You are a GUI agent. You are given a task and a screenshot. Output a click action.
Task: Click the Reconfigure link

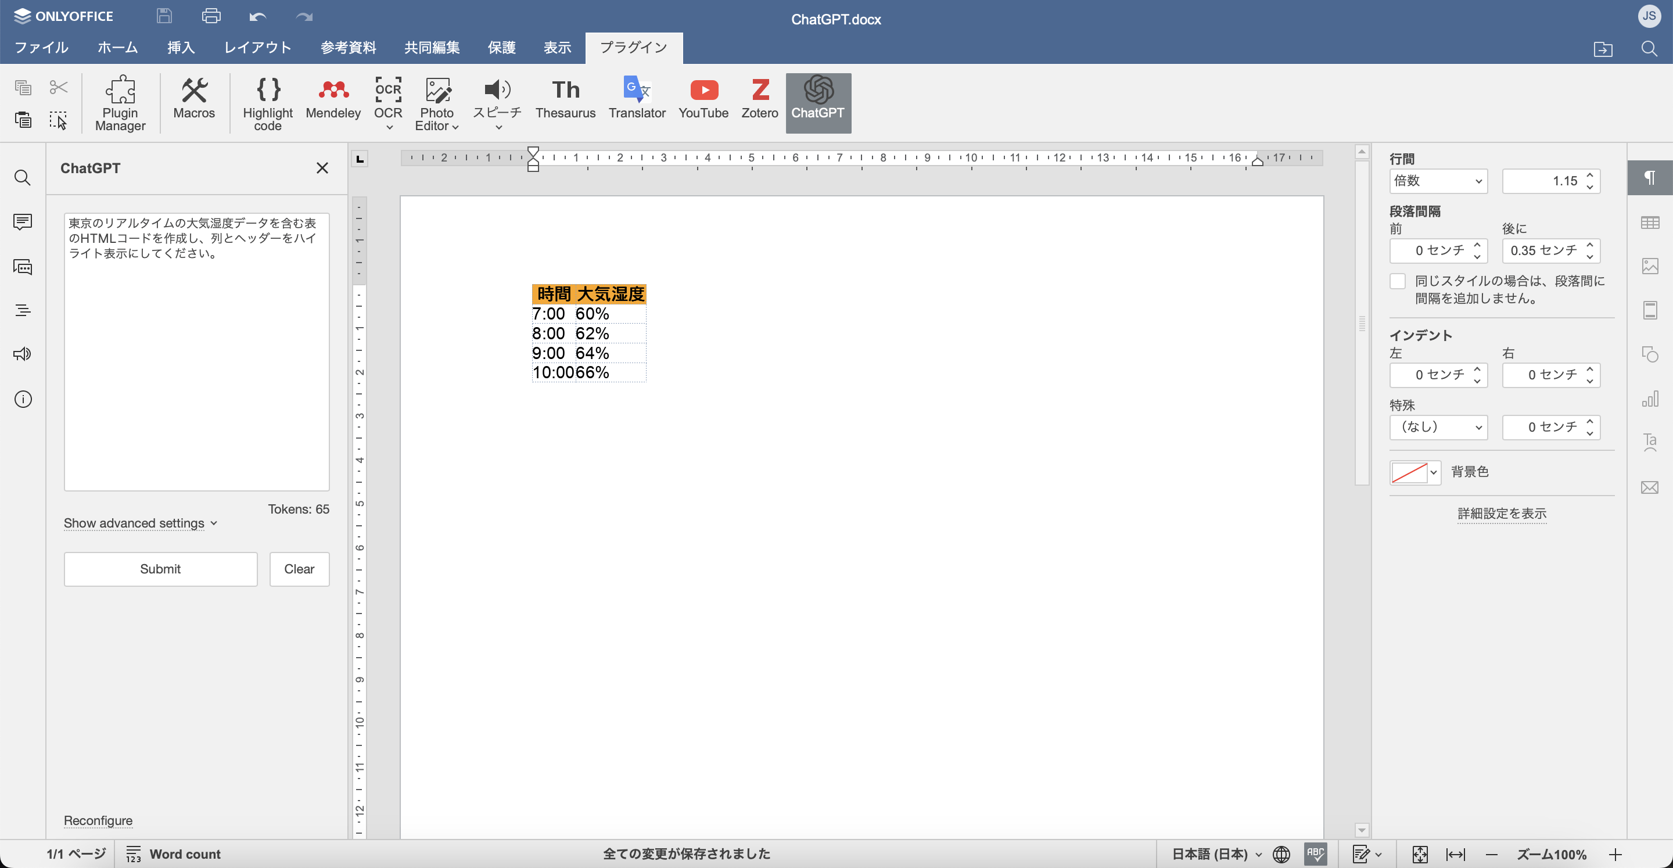98,820
